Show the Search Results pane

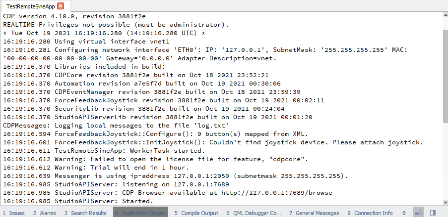[x=85, y=213]
